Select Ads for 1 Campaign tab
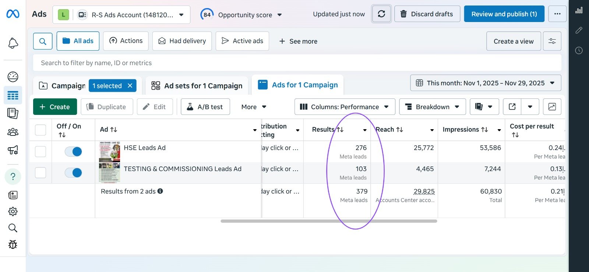589x272 pixels. tap(298, 85)
